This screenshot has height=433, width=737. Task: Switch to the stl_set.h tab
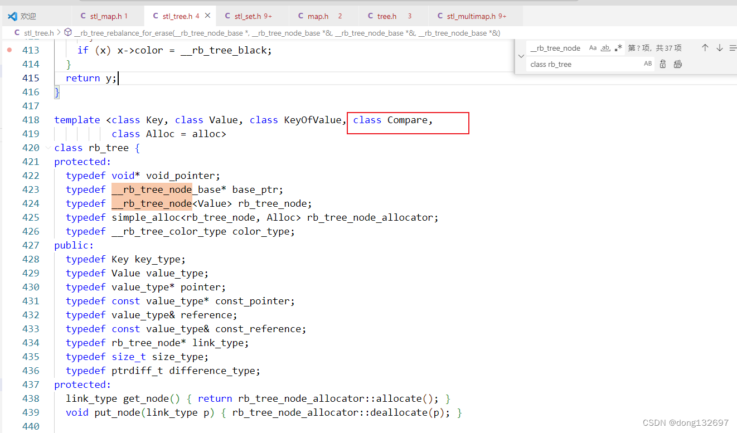pos(253,16)
